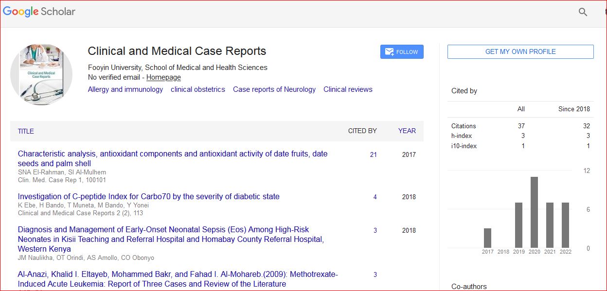Open the Clinical reviews topic link
This screenshot has height=291, width=607.
click(348, 89)
